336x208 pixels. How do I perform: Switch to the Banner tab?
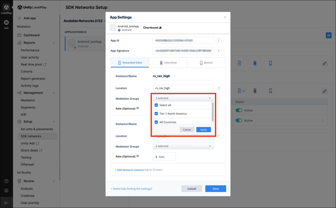206,63
